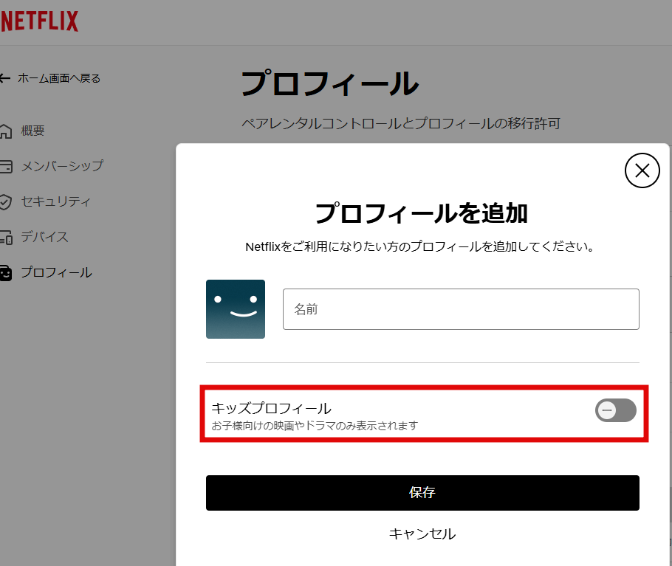Viewport: 672px width, 566px height.
Task: Select the プロフィール sidebar label
Action: [56, 272]
